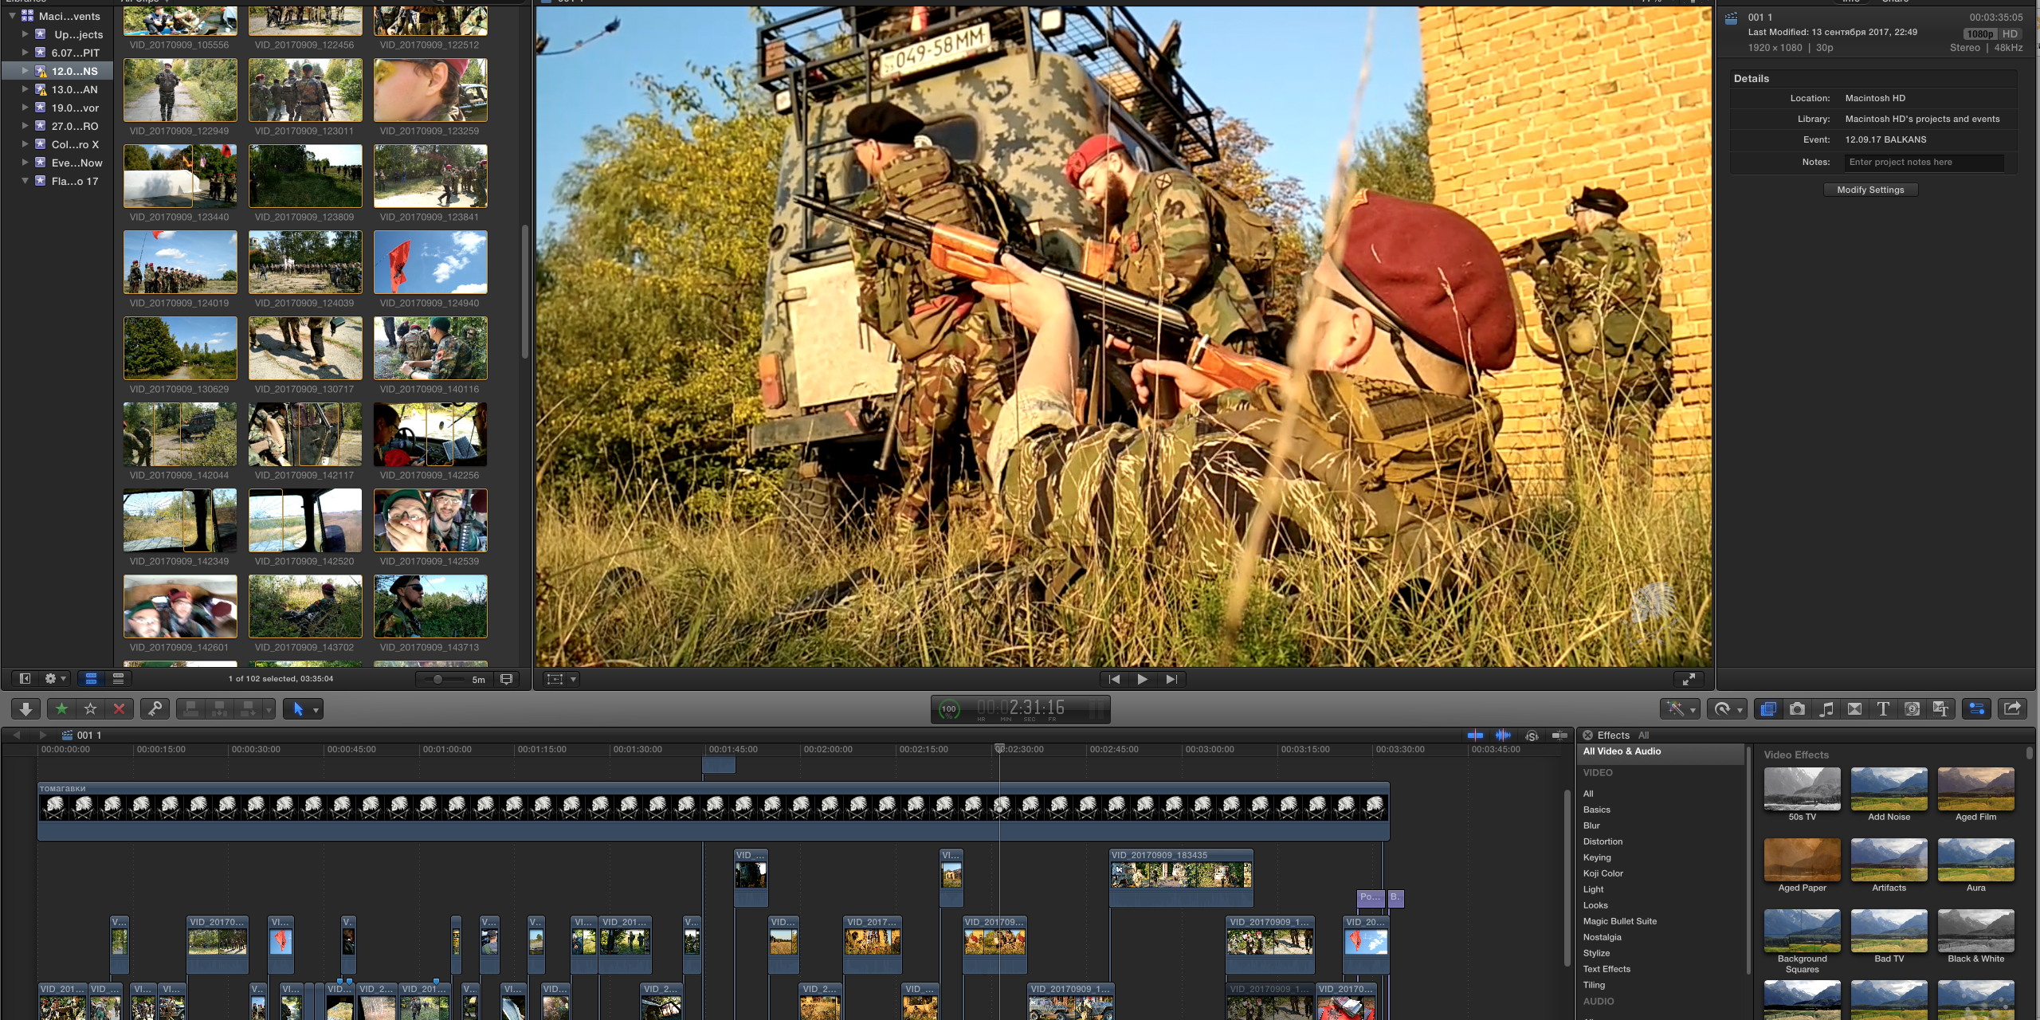Open the Retime speed menu

click(1727, 708)
